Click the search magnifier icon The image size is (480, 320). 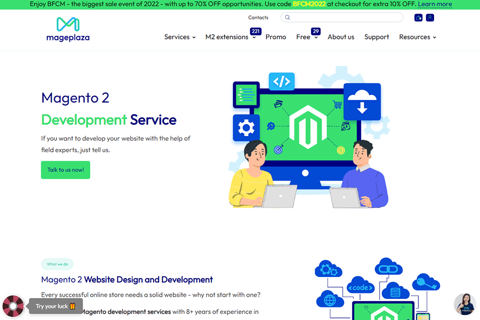click(x=287, y=17)
